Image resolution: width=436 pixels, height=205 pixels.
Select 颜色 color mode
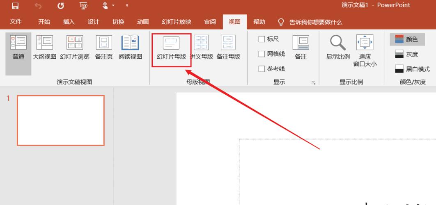coord(407,39)
